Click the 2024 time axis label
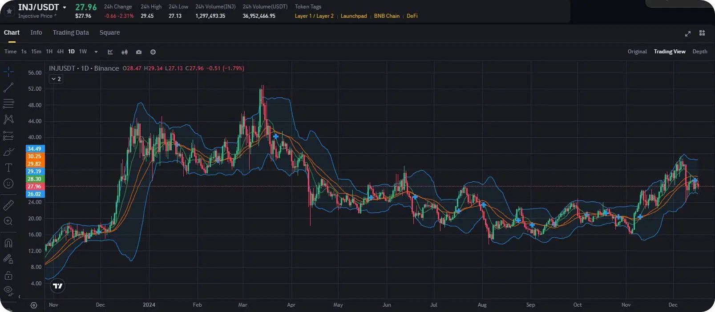This screenshot has width=715, height=312. point(149,305)
